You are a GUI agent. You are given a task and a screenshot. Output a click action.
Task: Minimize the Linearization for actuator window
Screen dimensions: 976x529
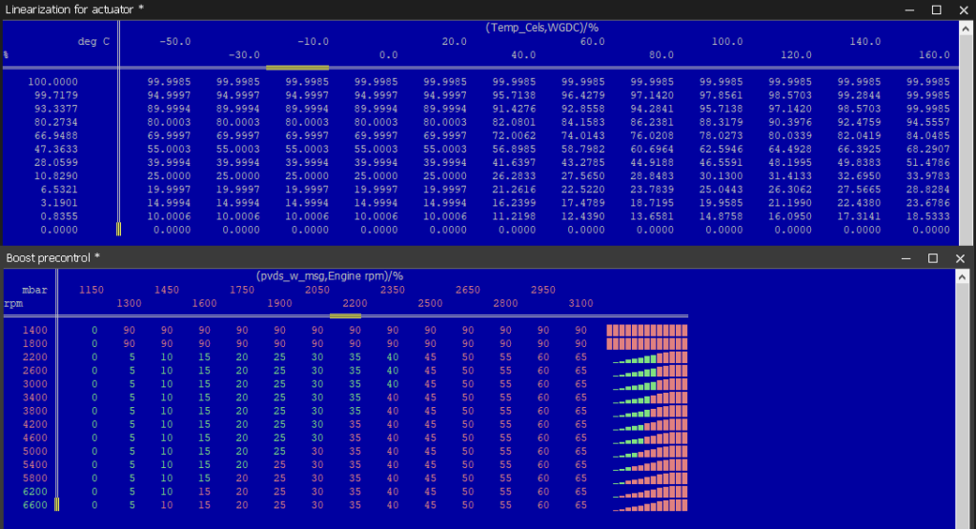click(x=909, y=10)
